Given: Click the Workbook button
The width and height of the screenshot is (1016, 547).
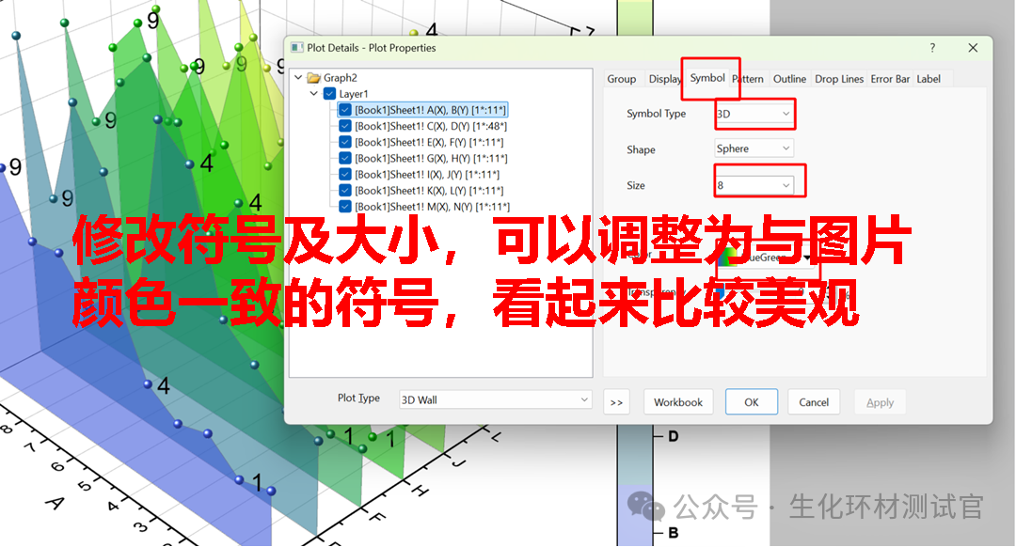Looking at the screenshot, I should [x=678, y=402].
